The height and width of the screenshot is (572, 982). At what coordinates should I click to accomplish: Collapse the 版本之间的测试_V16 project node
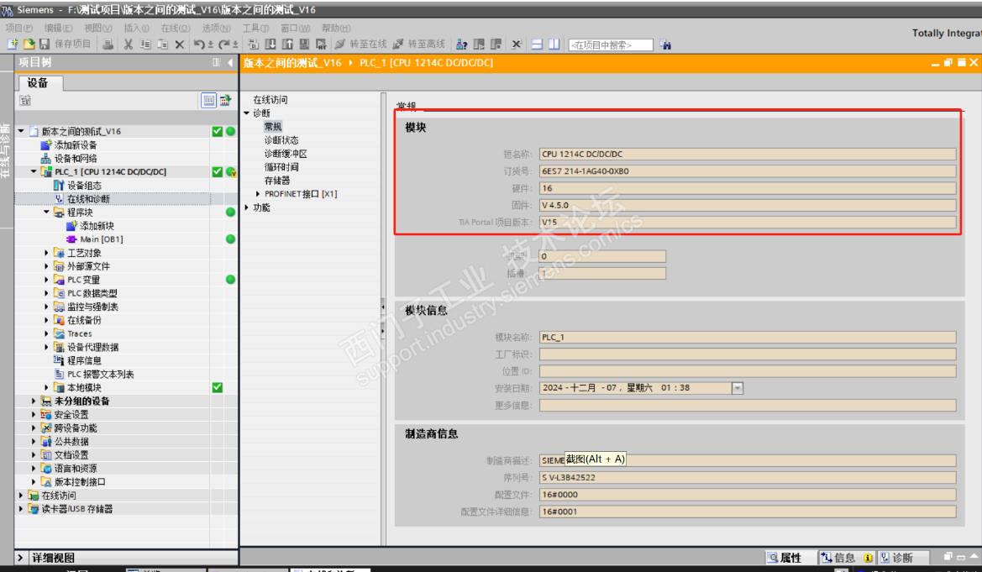(21, 131)
